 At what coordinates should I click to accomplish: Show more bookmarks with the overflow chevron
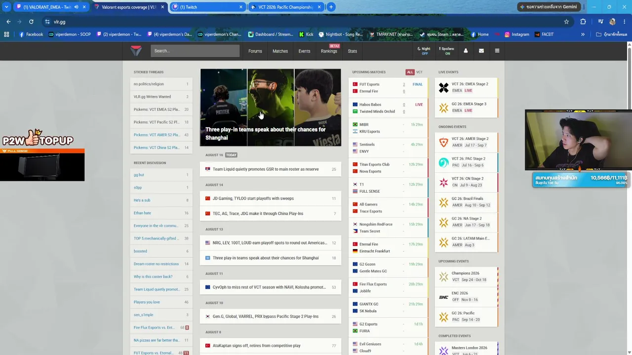point(583,35)
